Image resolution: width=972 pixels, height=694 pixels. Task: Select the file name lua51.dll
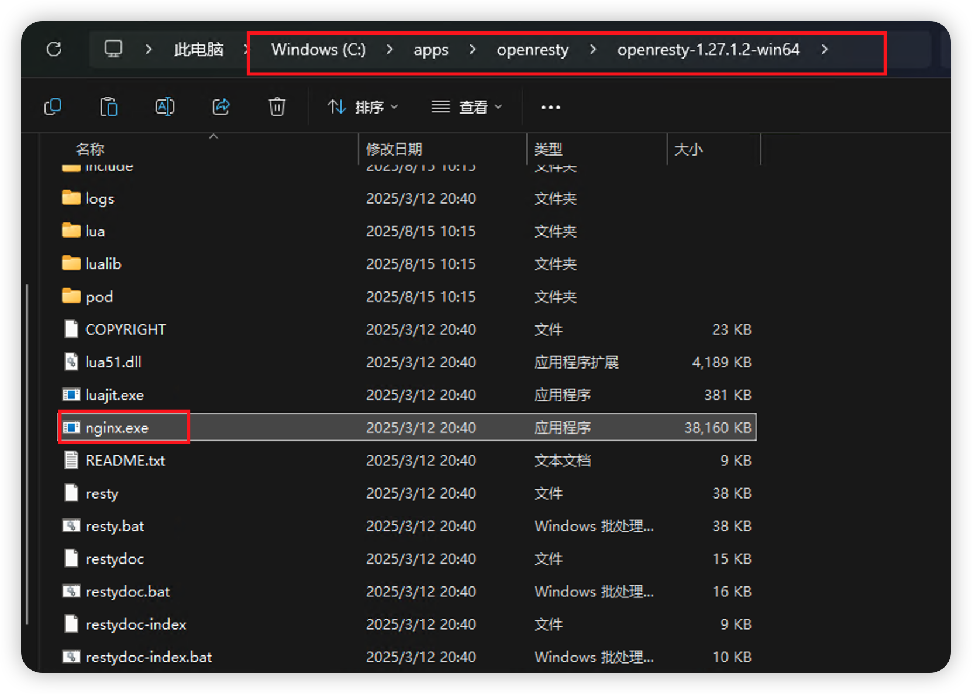113,362
